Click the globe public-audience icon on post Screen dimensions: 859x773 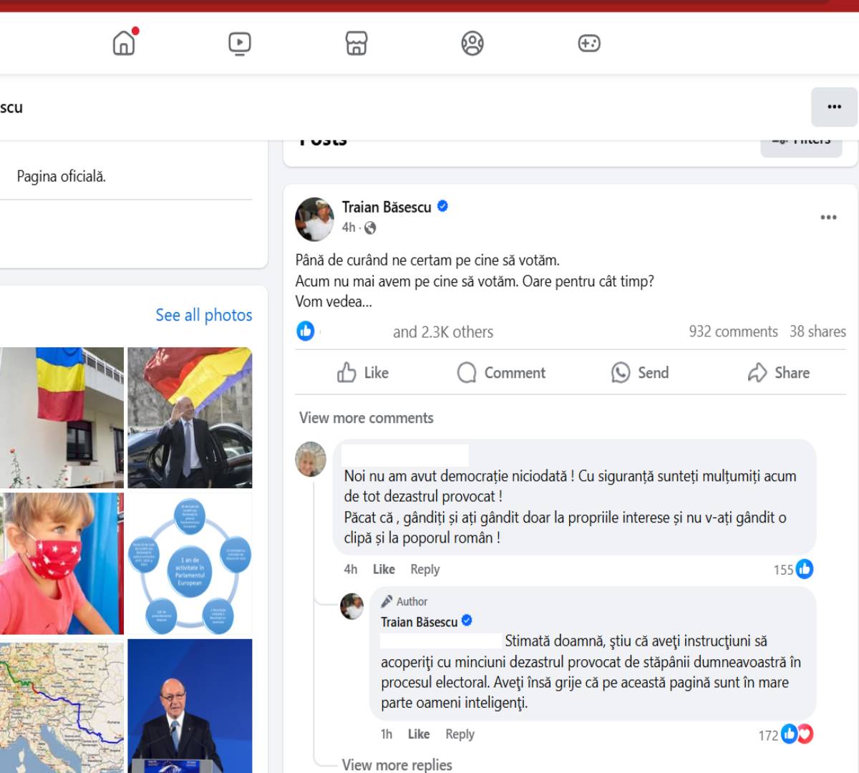(370, 228)
